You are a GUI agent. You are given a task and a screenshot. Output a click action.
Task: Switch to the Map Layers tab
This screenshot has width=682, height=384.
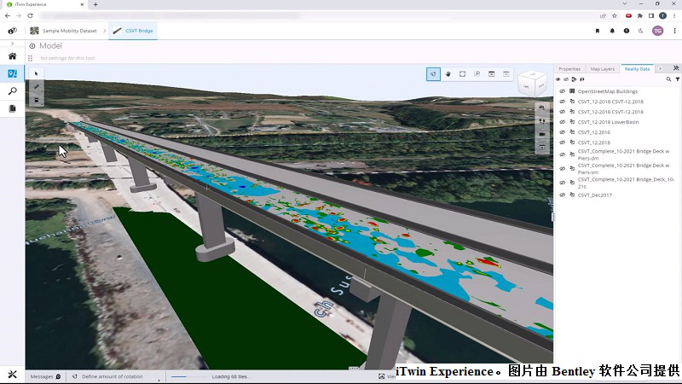tap(603, 69)
